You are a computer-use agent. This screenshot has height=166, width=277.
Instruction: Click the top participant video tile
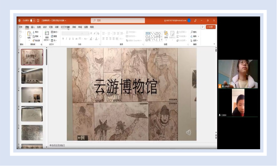(238, 74)
